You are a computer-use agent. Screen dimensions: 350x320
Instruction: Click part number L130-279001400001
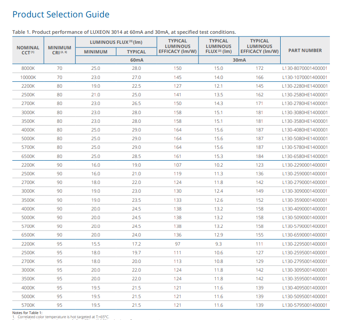305,183
